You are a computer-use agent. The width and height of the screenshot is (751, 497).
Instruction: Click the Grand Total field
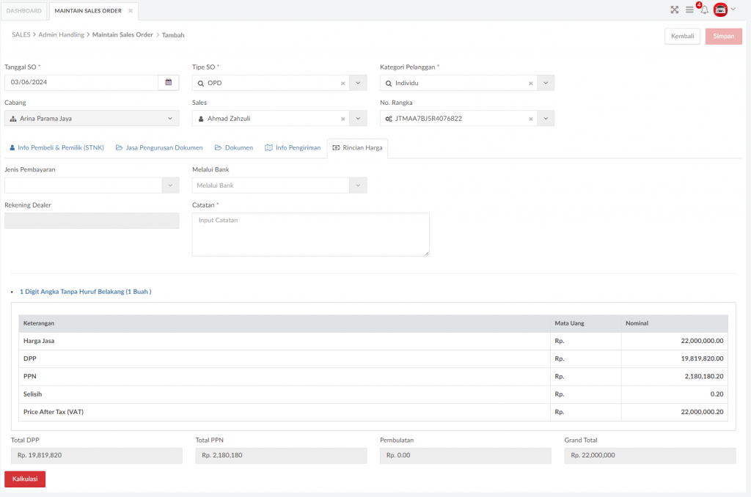(650, 455)
